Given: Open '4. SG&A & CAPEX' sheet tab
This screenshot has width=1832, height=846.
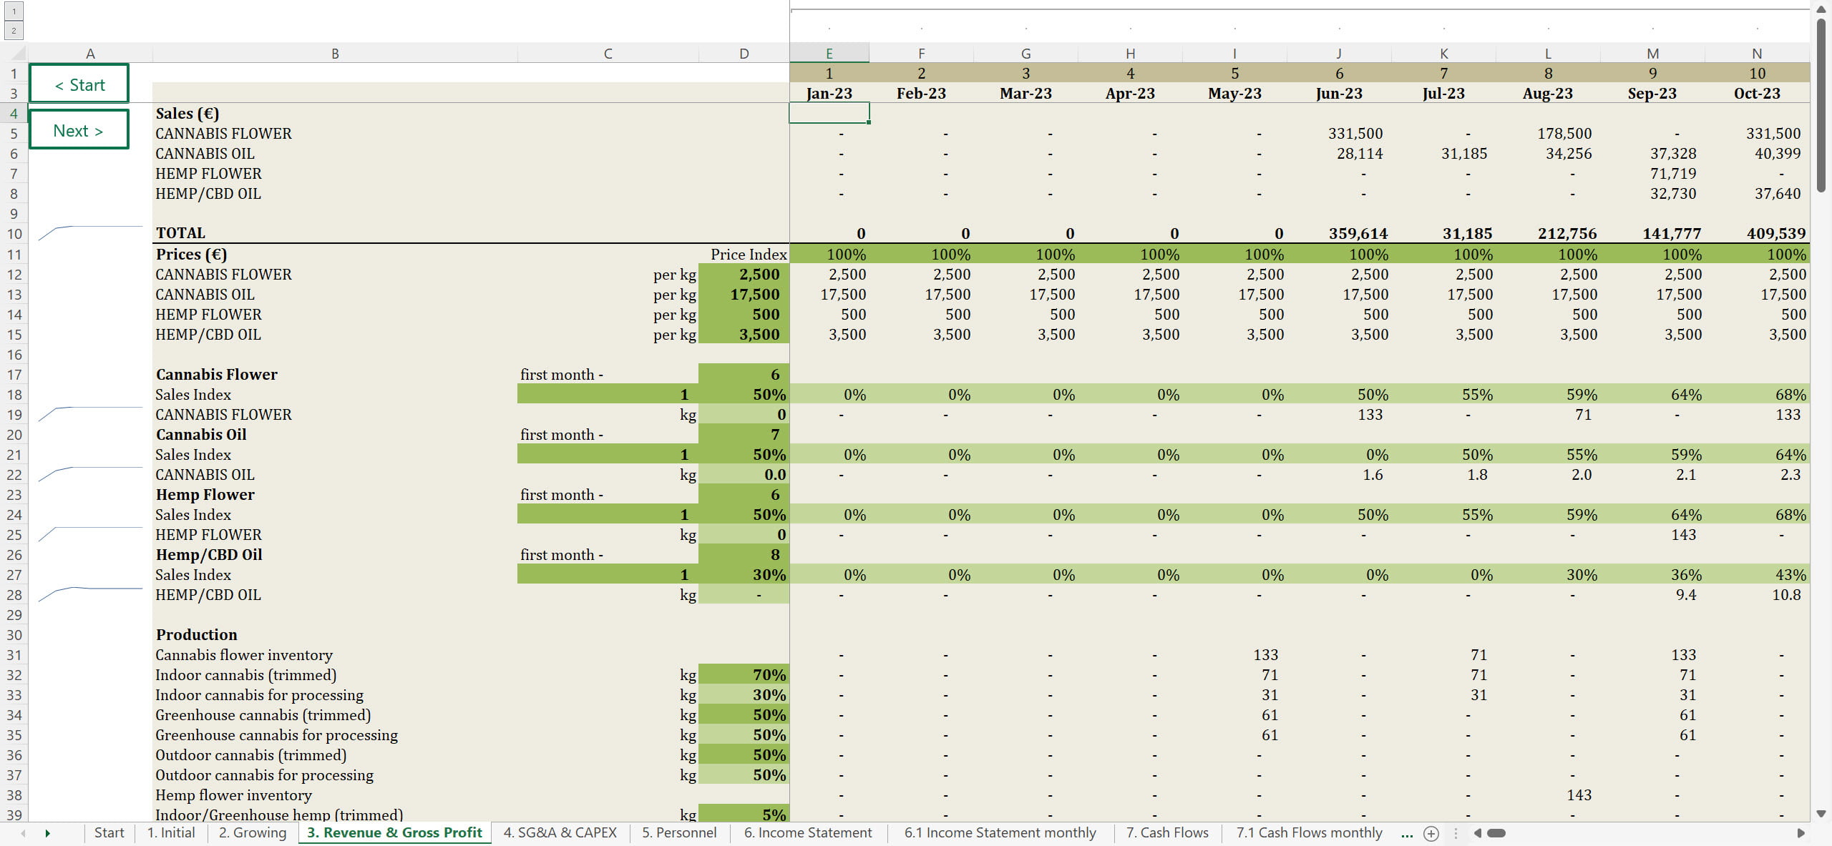Looking at the screenshot, I should pos(560,832).
